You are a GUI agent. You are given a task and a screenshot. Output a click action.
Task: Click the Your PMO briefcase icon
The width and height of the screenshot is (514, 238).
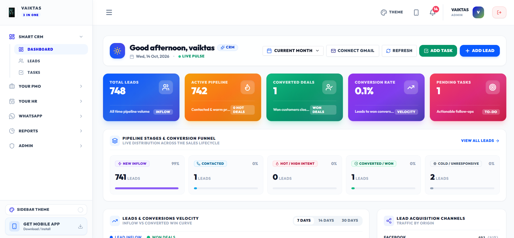click(x=12, y=86)
